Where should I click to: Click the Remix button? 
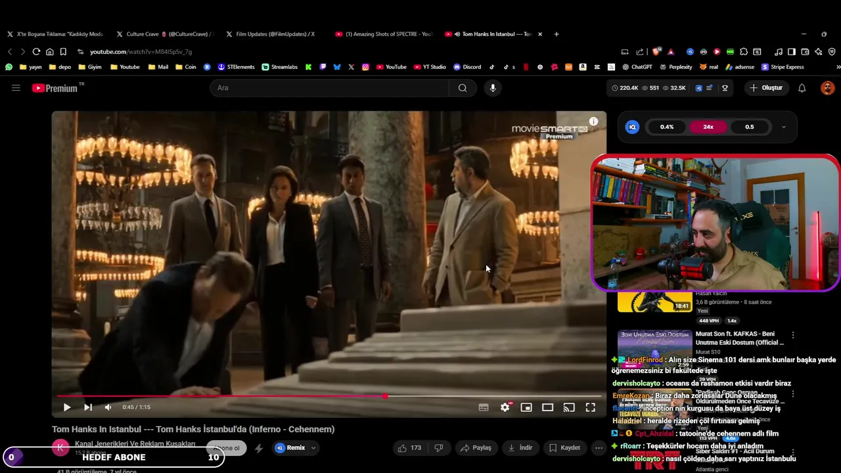click(x=290, y=447)
